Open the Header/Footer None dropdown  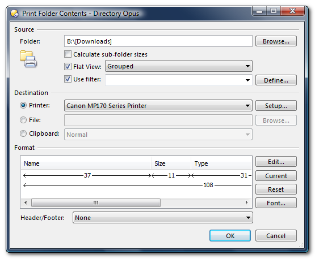coord(163,218)
